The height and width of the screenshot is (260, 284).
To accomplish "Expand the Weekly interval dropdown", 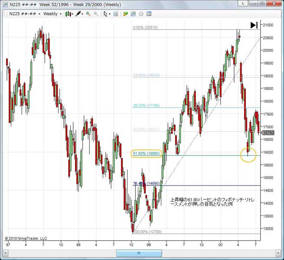I will click(x=61, y=14).
